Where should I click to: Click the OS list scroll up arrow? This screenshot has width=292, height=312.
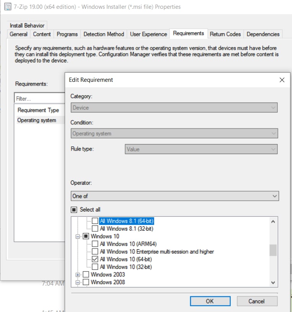pos(273,221)
